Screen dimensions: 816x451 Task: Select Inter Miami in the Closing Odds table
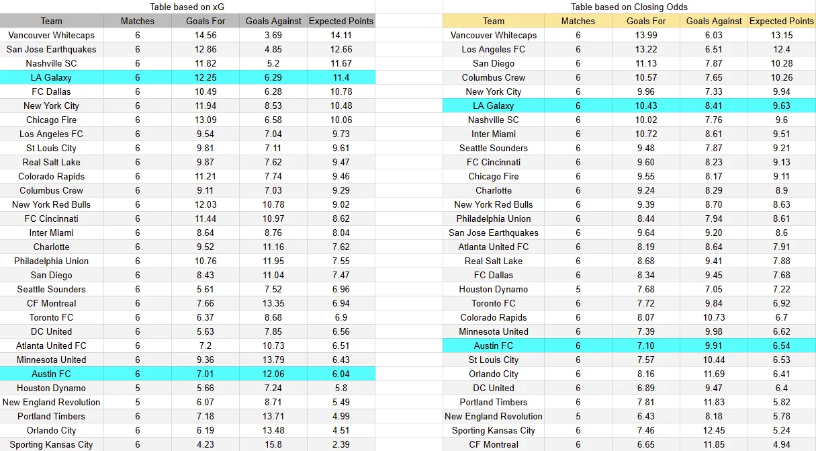click(493, 134)
